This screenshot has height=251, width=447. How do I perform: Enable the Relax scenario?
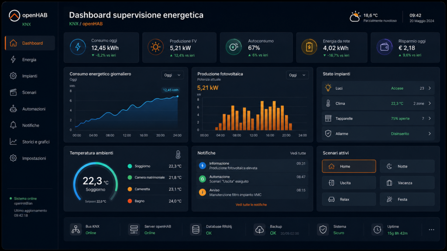point(349,199)
